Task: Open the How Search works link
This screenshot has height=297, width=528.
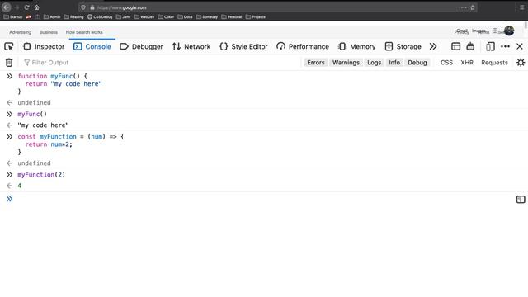Action: [x=84, y=32]
